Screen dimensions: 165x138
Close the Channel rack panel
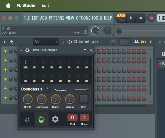pyautogui.click(x=151, y=42)
